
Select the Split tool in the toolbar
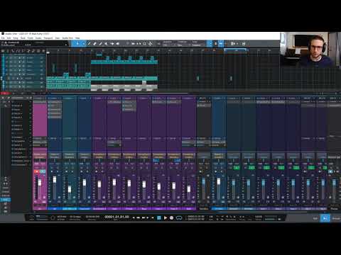[x=89, y=44]
